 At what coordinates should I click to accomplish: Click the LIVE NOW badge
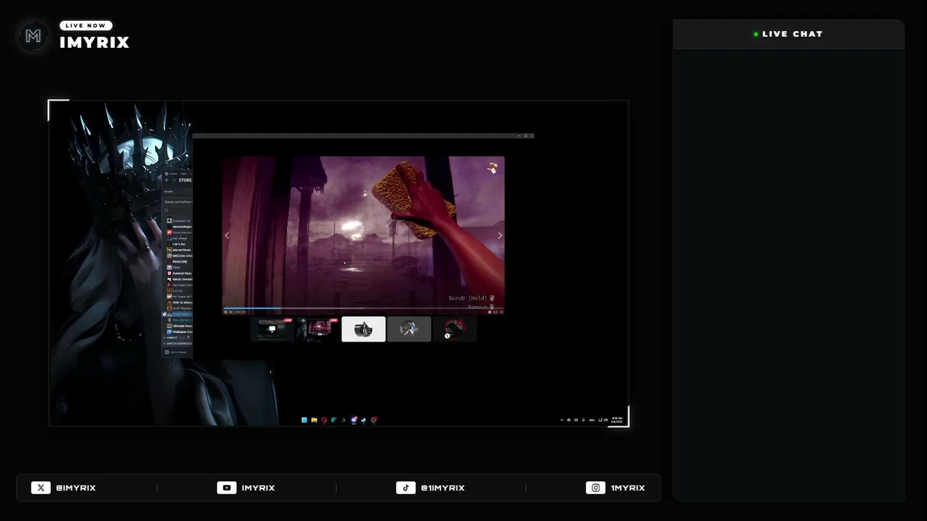pos(85,25)
